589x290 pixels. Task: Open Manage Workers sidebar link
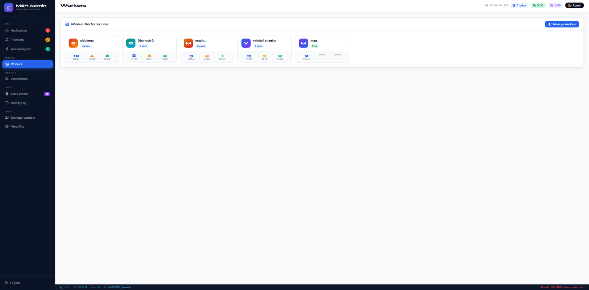pos(28,118)
